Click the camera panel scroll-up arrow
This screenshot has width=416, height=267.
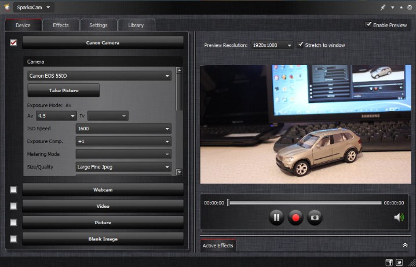pos(180,70)
